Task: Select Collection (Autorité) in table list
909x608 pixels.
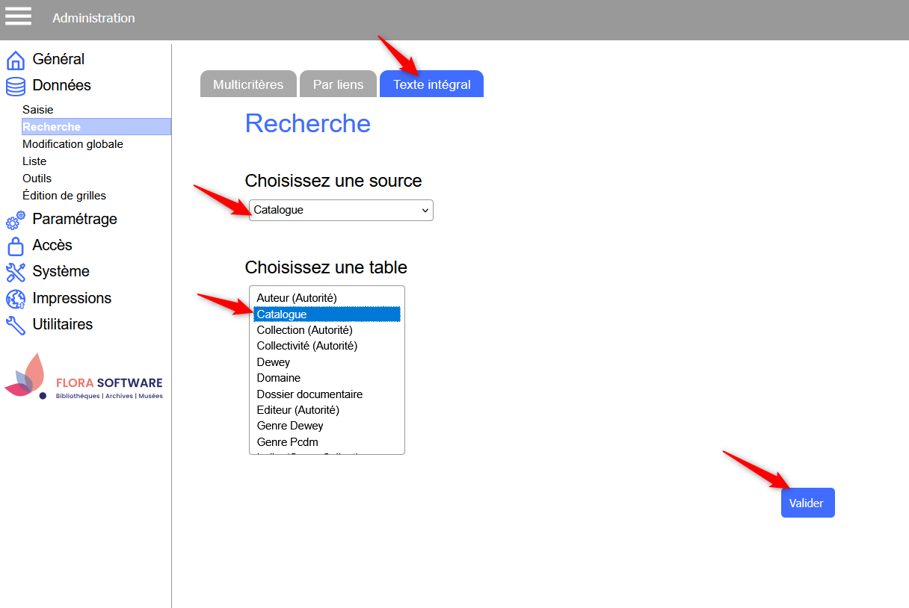Action: click(x=327, y=330)
